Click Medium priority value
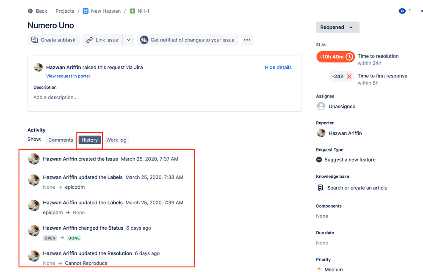 click(333, 269)
